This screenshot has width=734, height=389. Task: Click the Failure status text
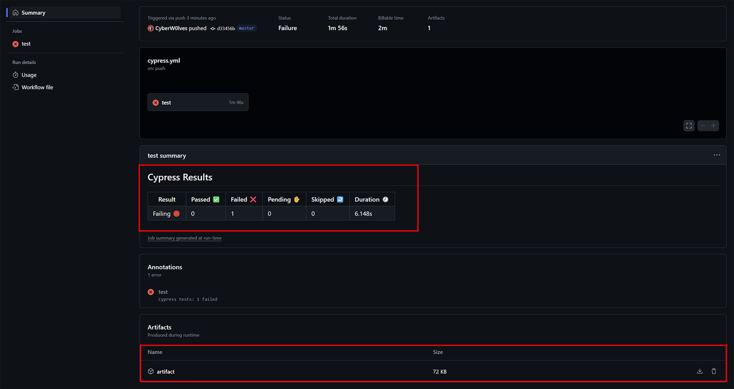pyautogui.click(x=288, y=28)
